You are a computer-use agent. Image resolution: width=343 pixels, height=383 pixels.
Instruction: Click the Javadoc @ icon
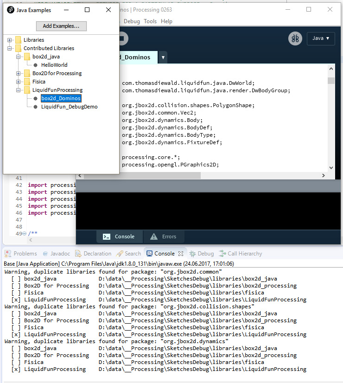[x=45, y=254]
